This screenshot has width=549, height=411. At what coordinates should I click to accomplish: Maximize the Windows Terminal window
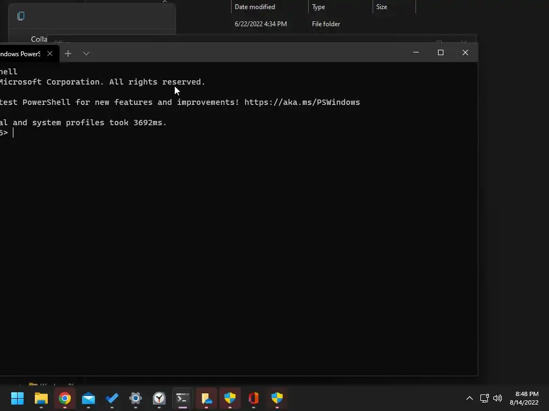441,52
